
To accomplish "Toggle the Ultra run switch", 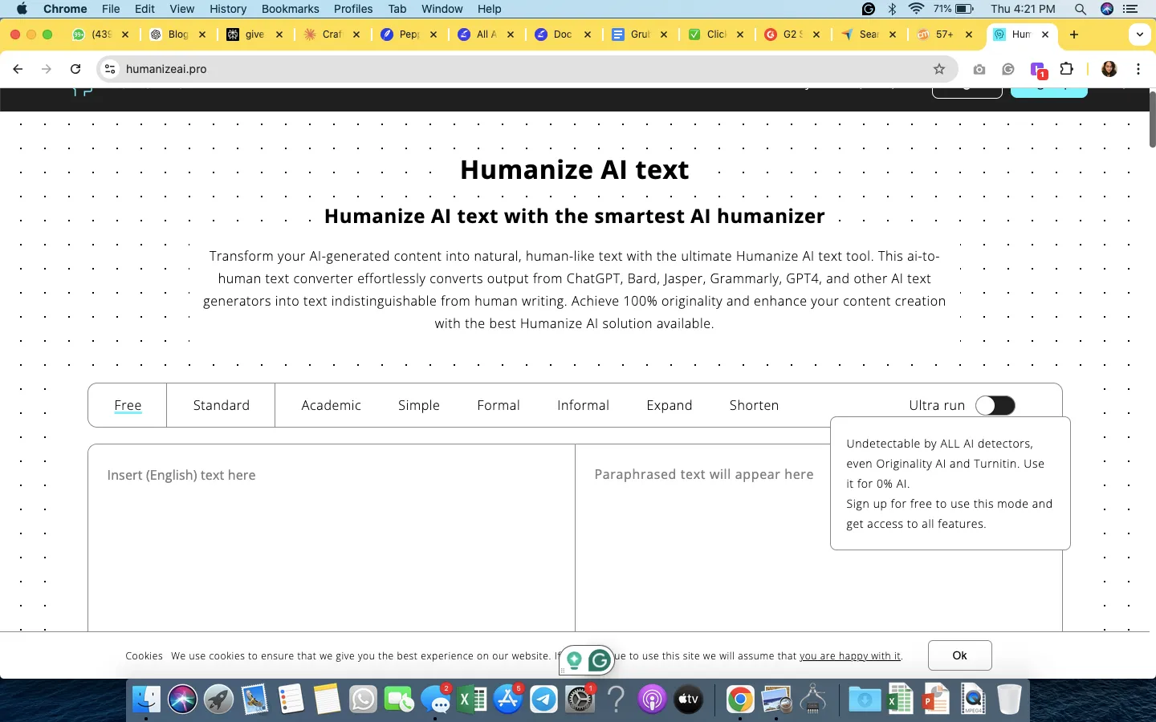I will 995,406.
